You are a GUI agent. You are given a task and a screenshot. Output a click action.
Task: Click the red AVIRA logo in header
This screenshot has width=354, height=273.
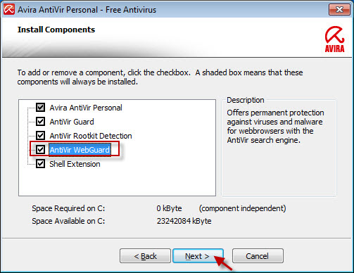pos(334,39)
